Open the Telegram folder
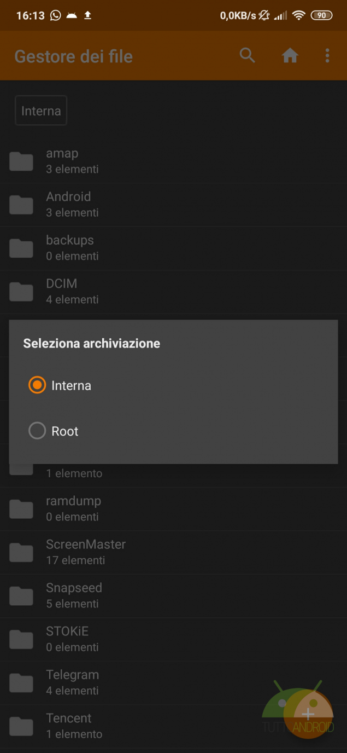Viewport: 347px width, 753px height. click(72, 682)
